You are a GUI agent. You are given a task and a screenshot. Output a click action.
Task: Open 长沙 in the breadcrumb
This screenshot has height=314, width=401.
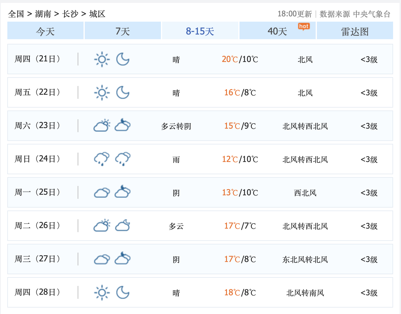(70, 14)
